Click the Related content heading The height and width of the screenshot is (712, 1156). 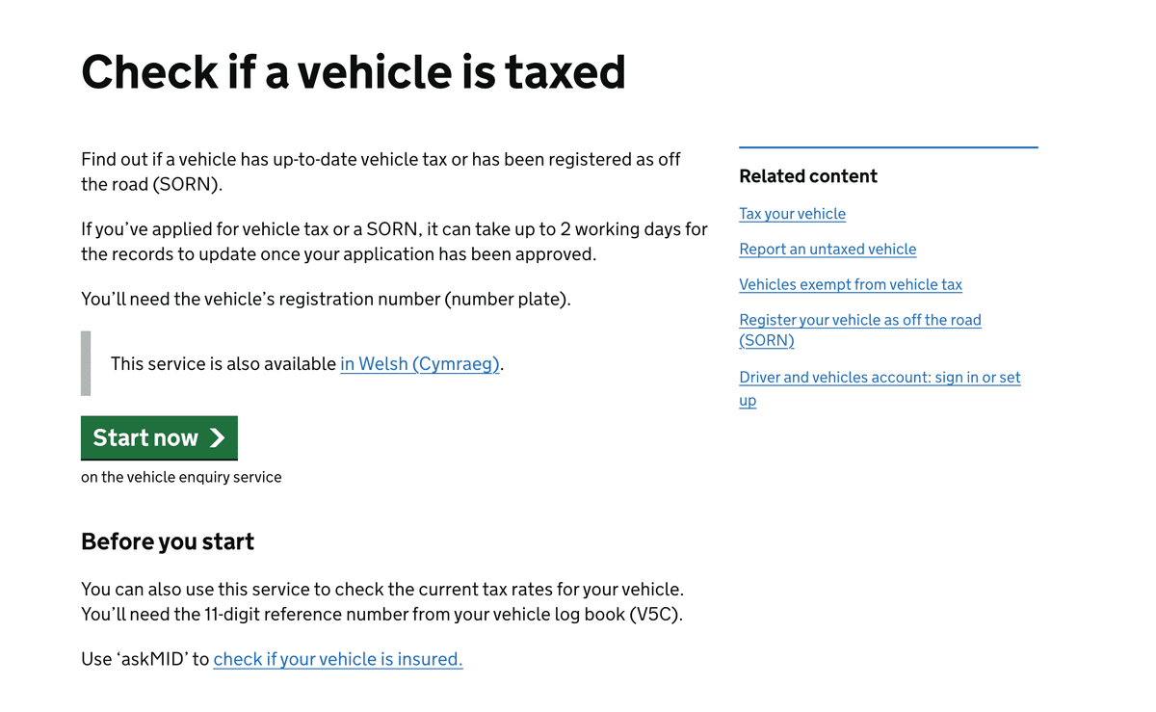pos(808,176)
